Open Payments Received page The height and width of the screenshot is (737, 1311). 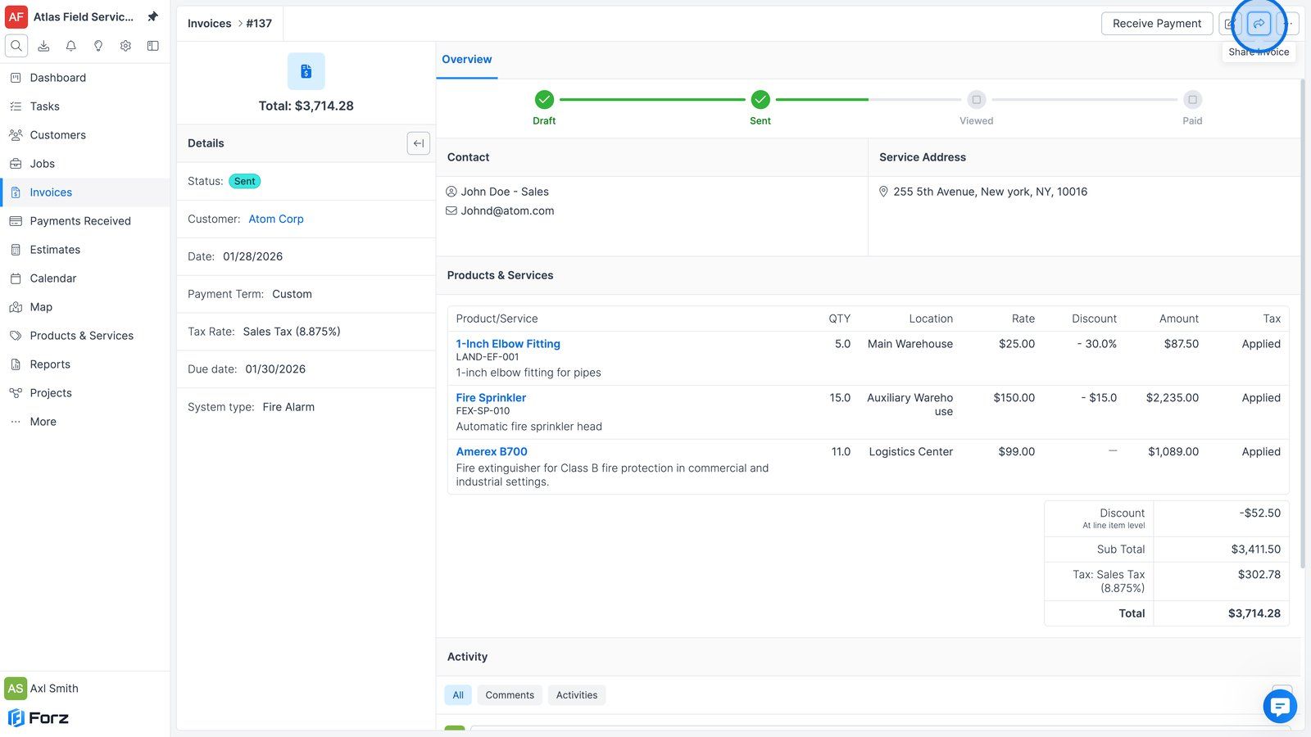[85, 221]
